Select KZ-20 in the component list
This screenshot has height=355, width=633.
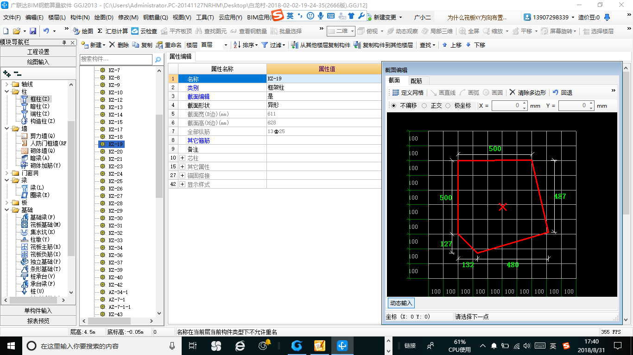pyautogui.click(x=115, y=152)
